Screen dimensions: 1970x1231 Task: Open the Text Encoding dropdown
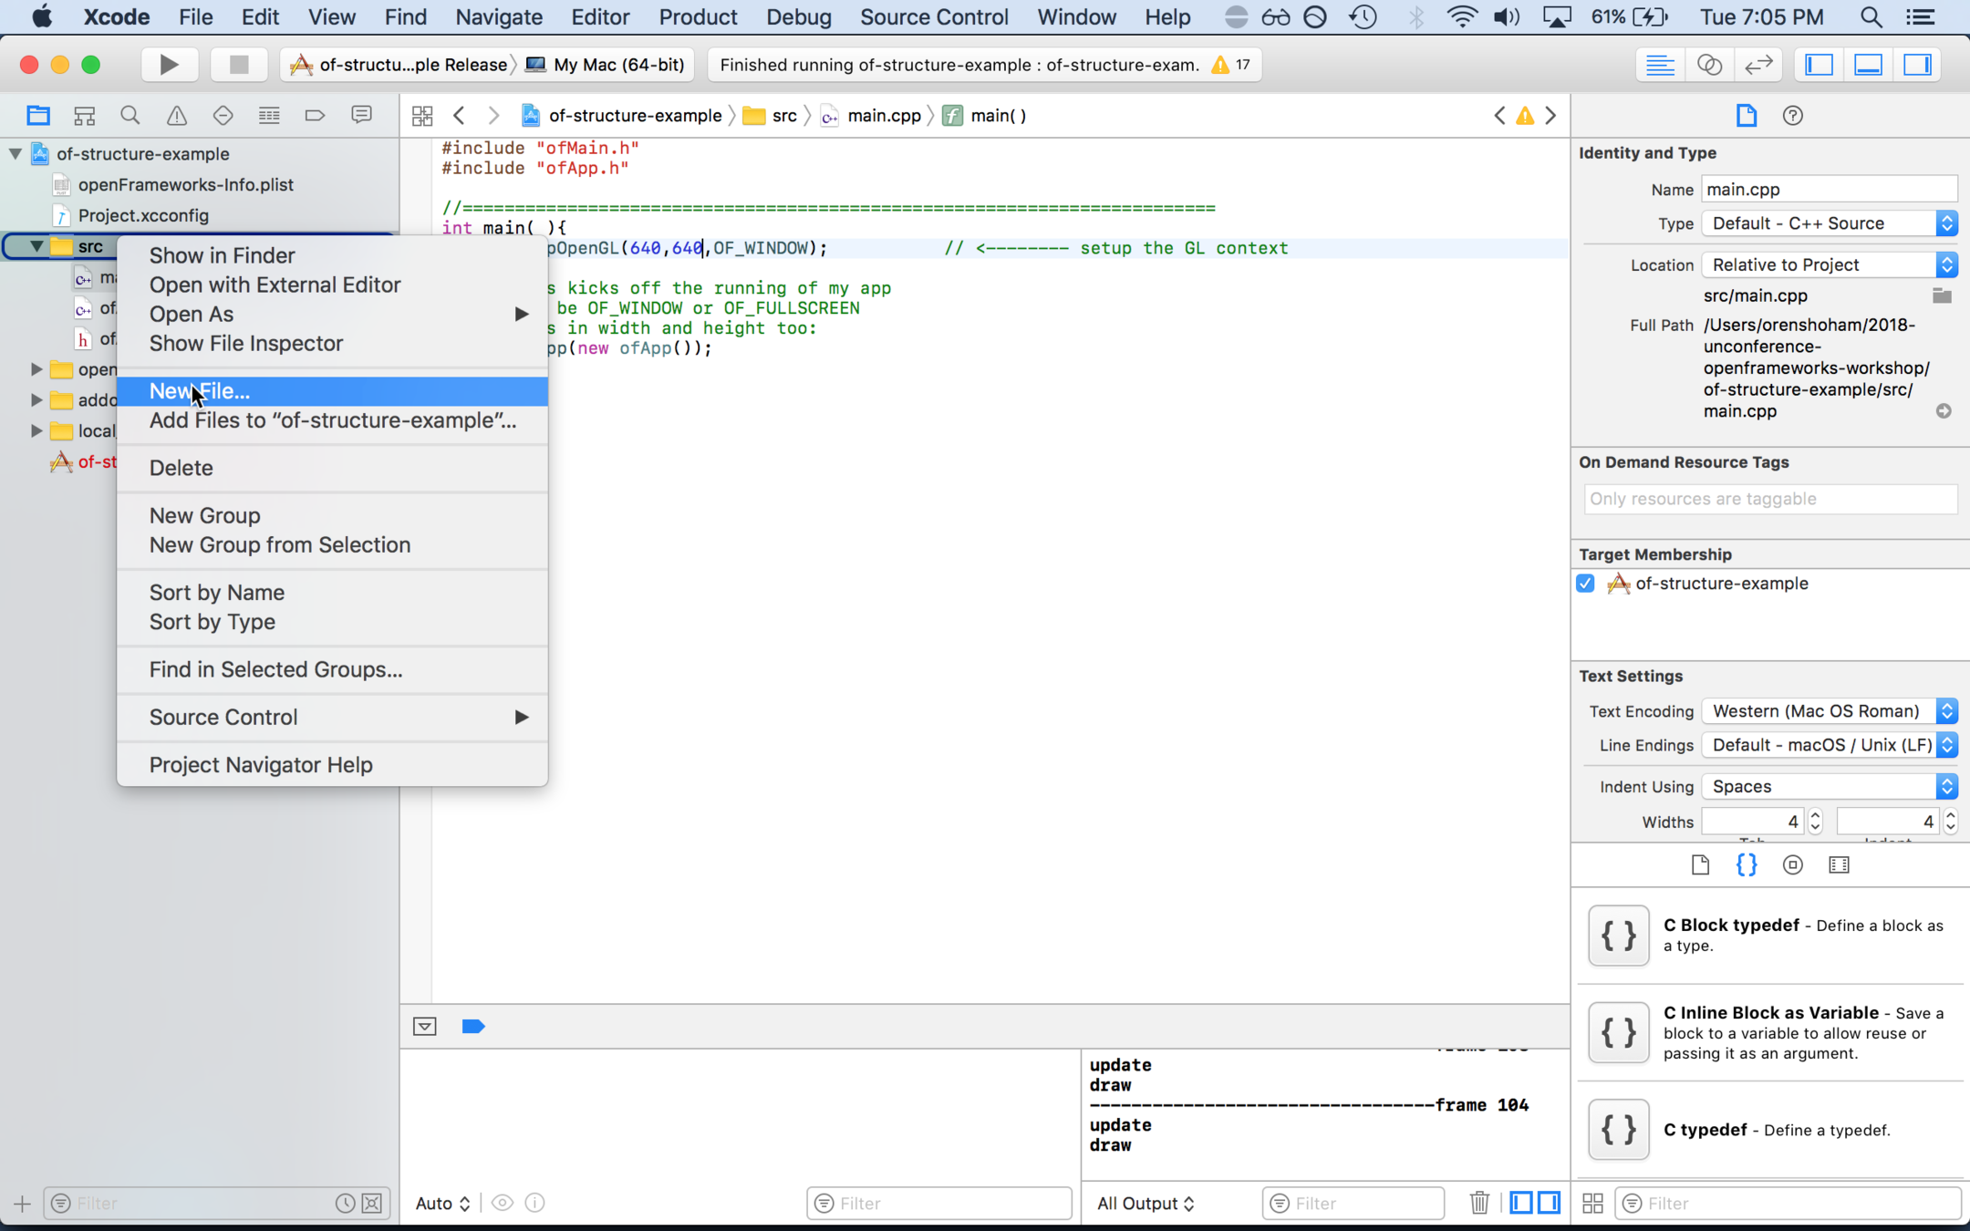1830,711
